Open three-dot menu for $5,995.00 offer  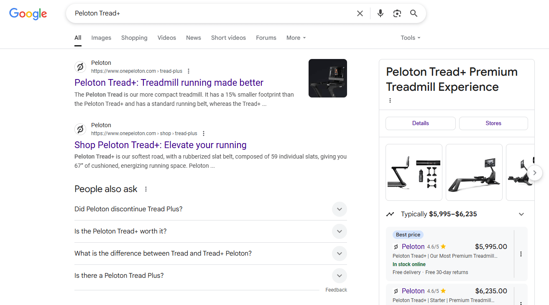[x=521, y=254]
